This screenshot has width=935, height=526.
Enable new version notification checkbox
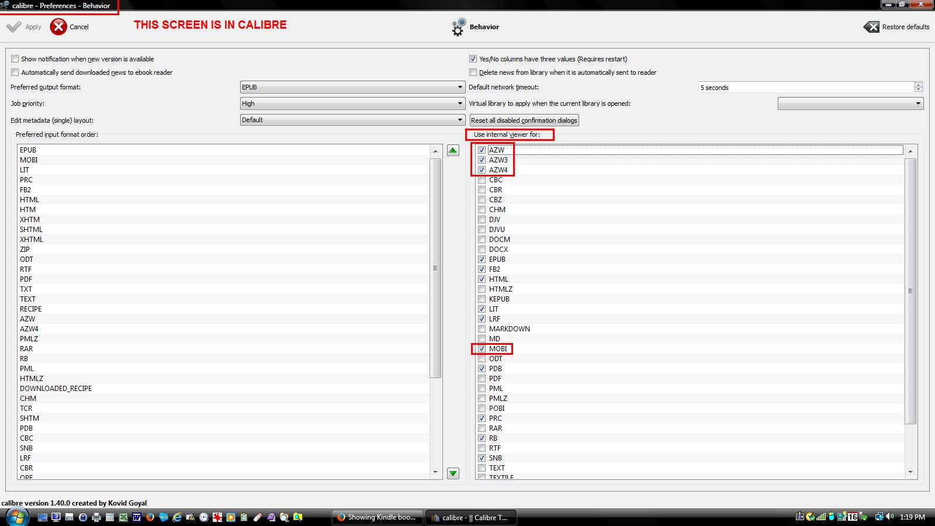pos(15,59)
